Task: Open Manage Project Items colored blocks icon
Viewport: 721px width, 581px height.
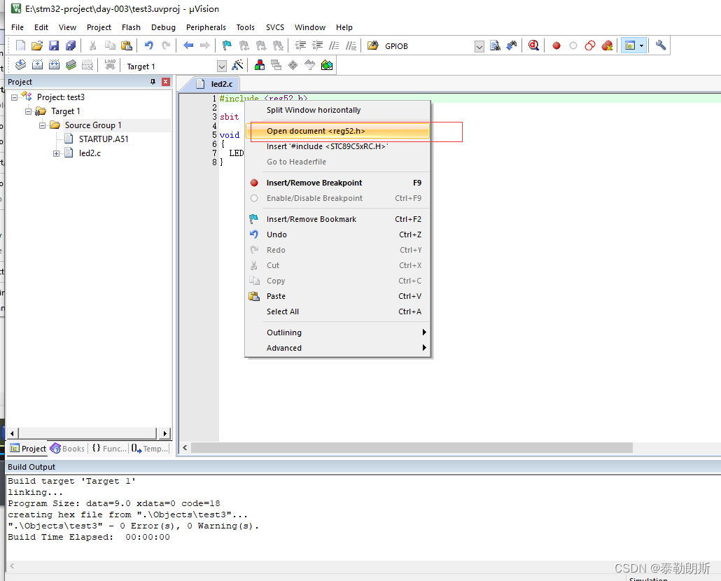Action: pyautogui.click(x=259, y=65)
